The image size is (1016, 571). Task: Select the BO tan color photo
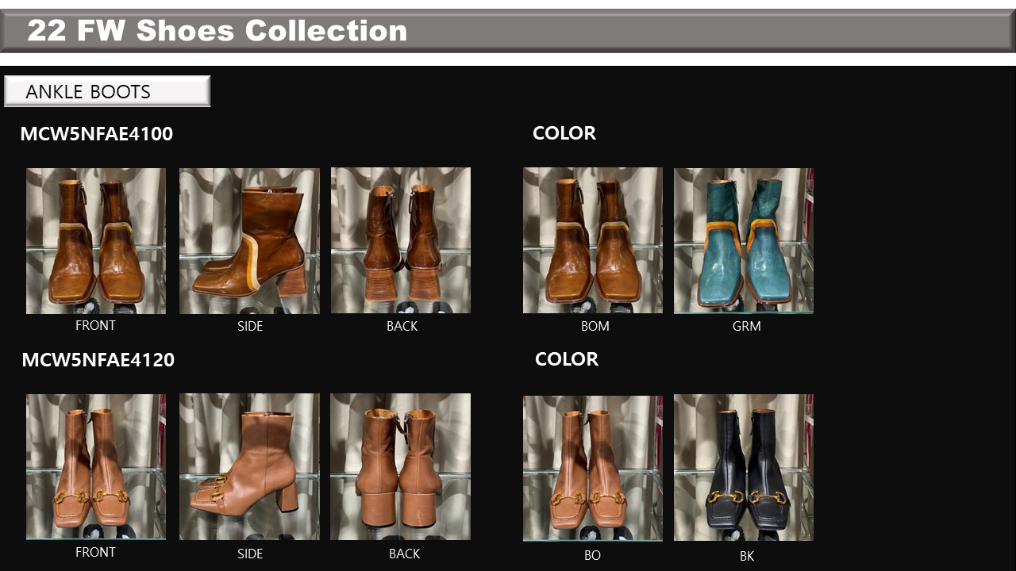(593, 469)
